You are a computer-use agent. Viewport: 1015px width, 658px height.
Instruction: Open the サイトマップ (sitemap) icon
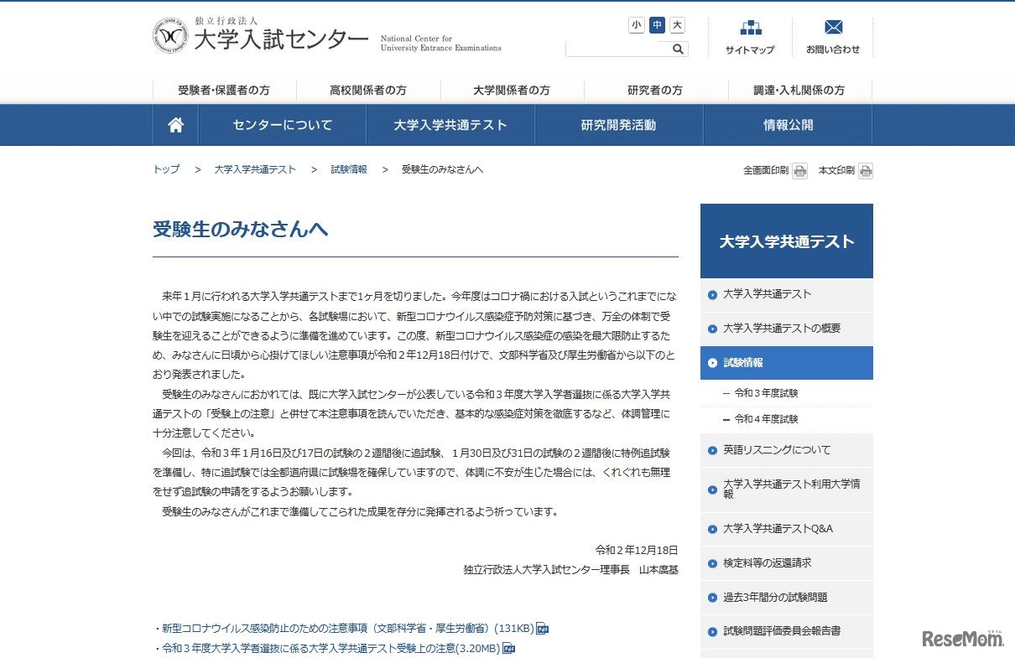(x=749, y=30)
